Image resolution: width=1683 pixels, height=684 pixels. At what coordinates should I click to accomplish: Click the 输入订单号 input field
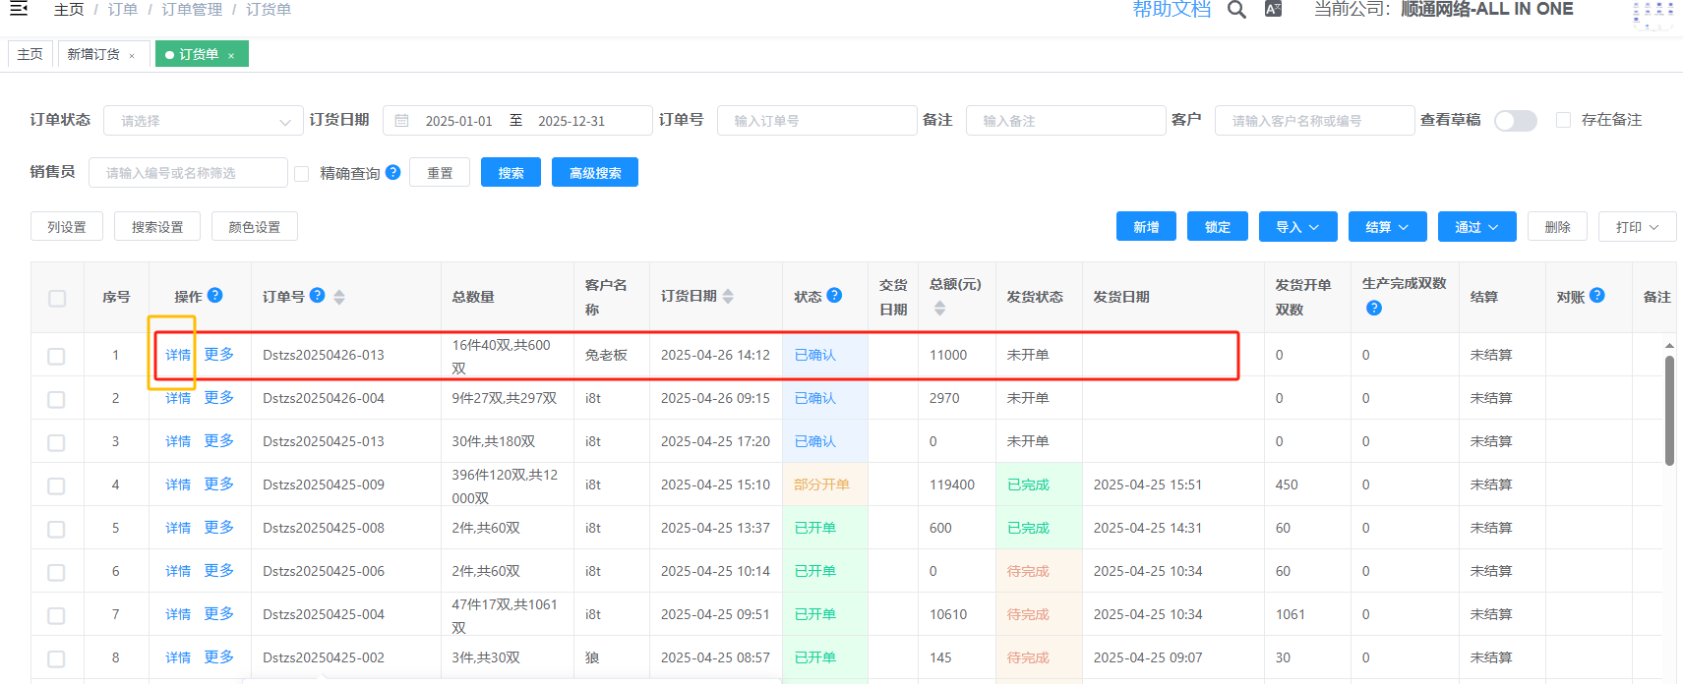(x=816, y=121)
